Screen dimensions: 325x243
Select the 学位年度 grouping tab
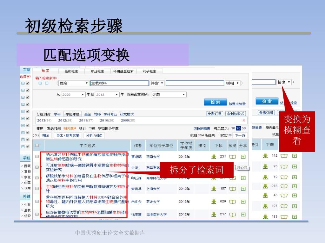tap(72, 114)
